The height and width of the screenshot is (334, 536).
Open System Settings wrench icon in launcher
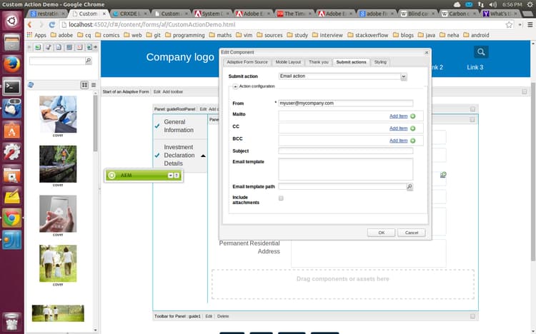coord(12,152)
